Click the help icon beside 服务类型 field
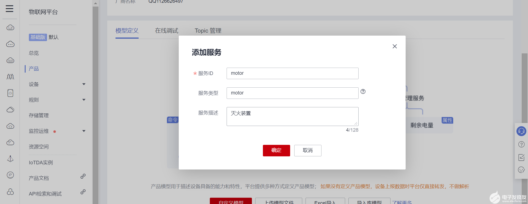This screenshot has height=204, width=528. [x=363, y=91]
